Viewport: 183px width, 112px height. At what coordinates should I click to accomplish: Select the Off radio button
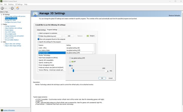tap(70, 62)
